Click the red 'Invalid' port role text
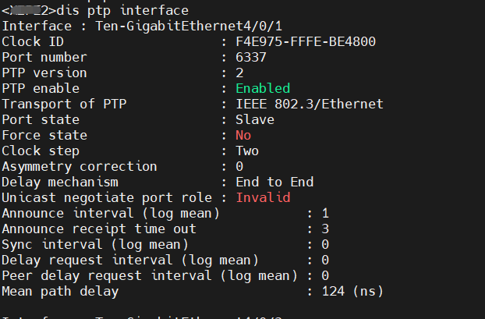This screenshot has height=319, width=485. coord(263,197)
